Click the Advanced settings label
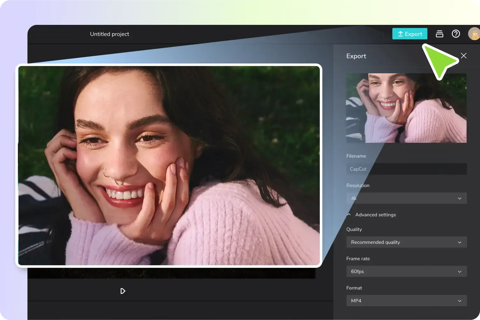The image size is (480, 320). coord(376,215)
